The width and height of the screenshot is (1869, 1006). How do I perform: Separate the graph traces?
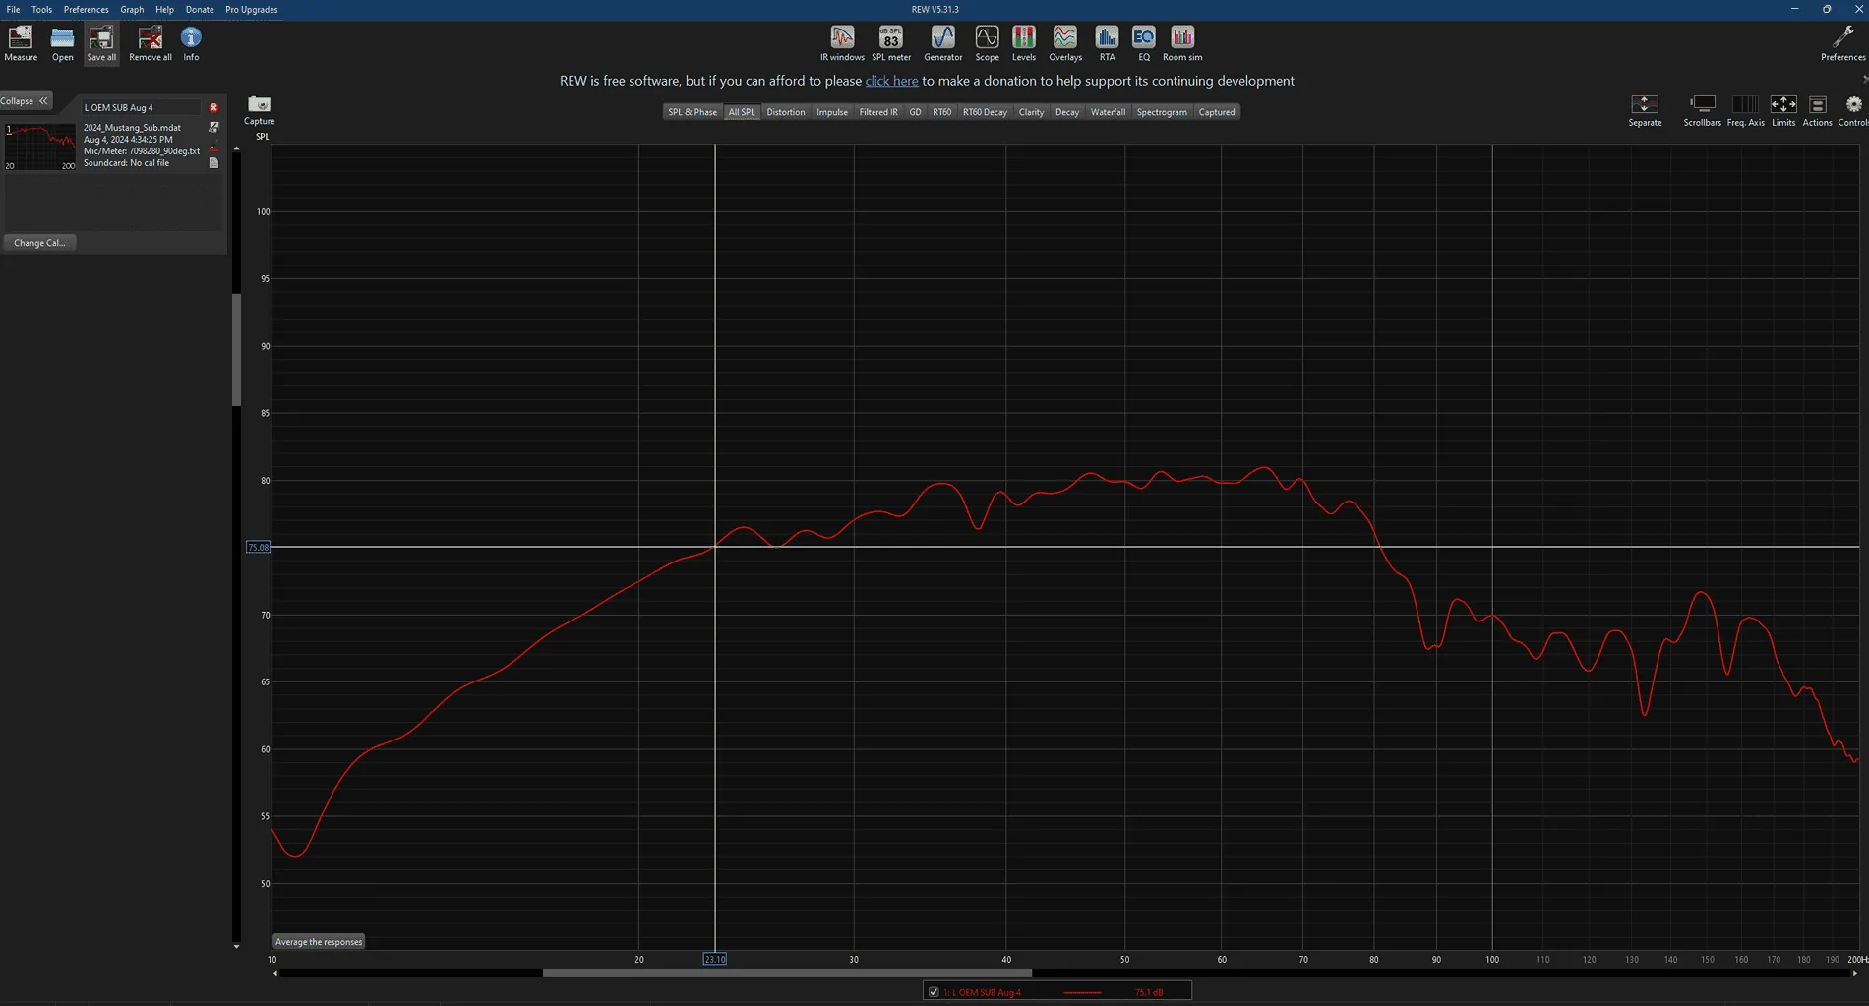click(1645, 110)
